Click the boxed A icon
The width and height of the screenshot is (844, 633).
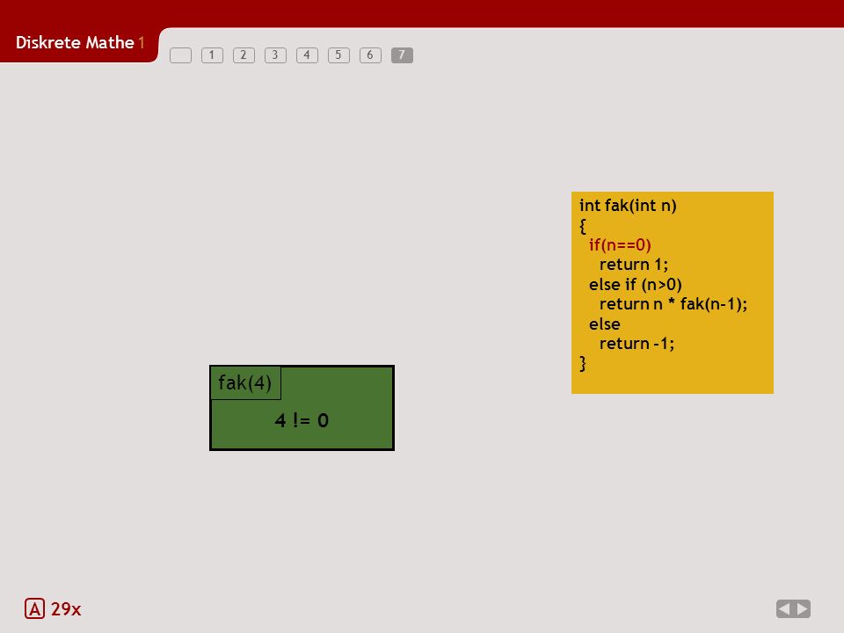tap(34, 608)
